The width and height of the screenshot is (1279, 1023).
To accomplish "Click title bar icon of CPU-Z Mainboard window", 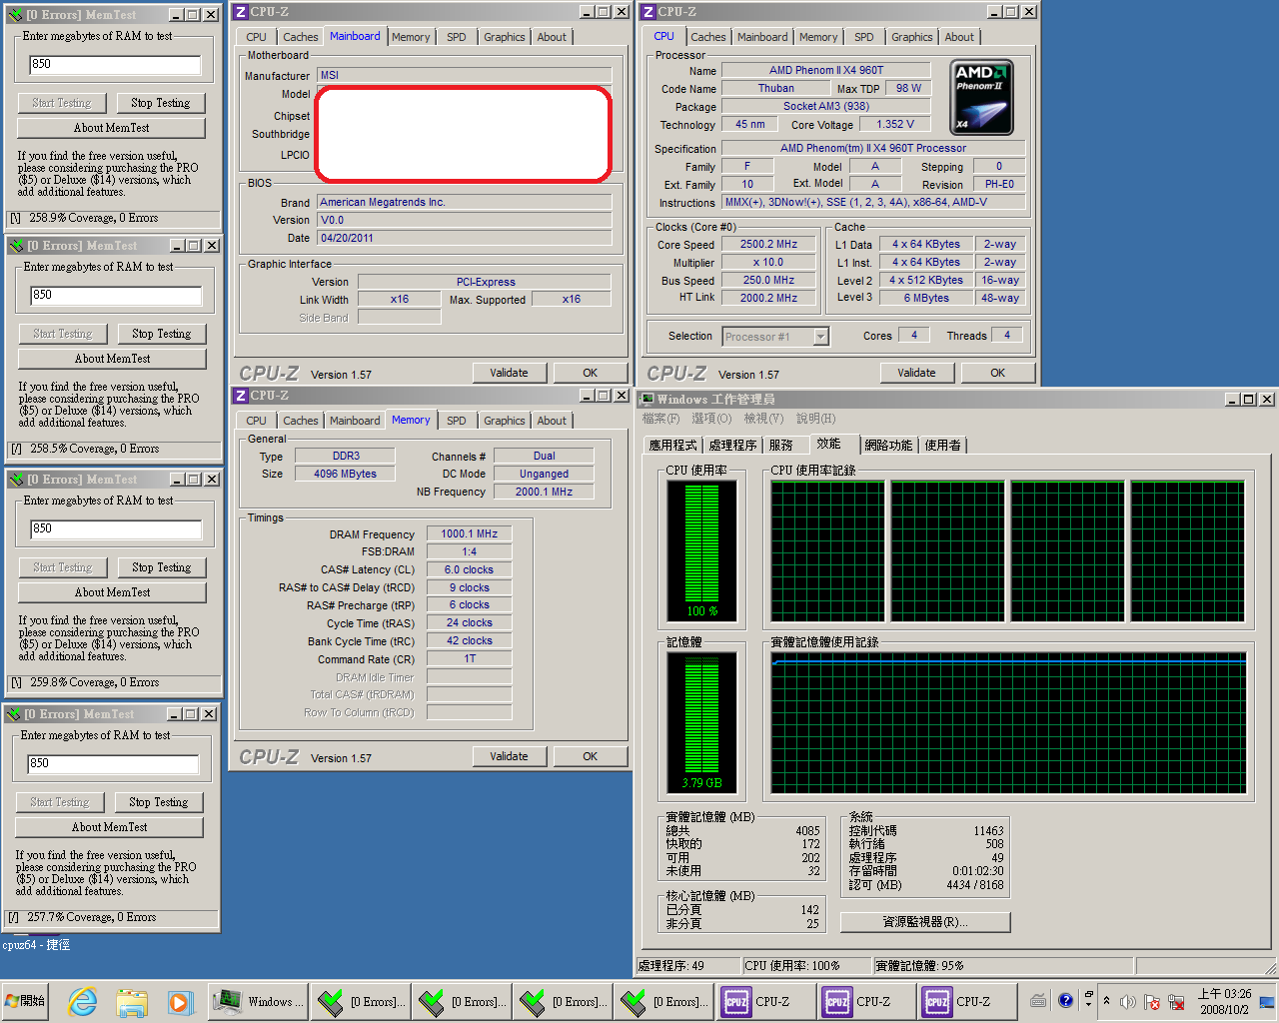I will pyautogui.click(x=240, y=12).
